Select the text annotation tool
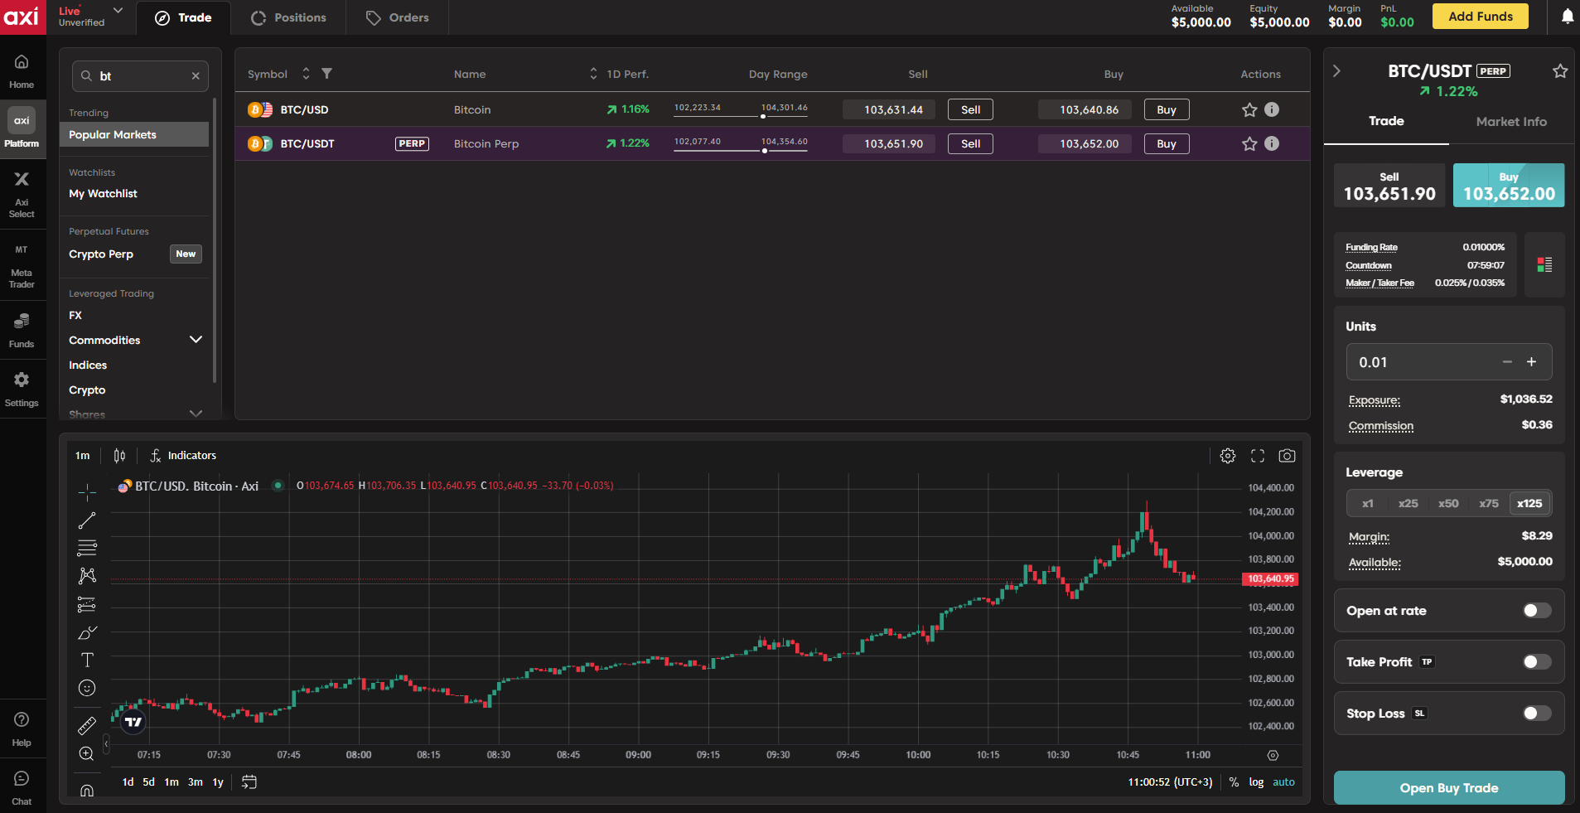 coord(87,660)
